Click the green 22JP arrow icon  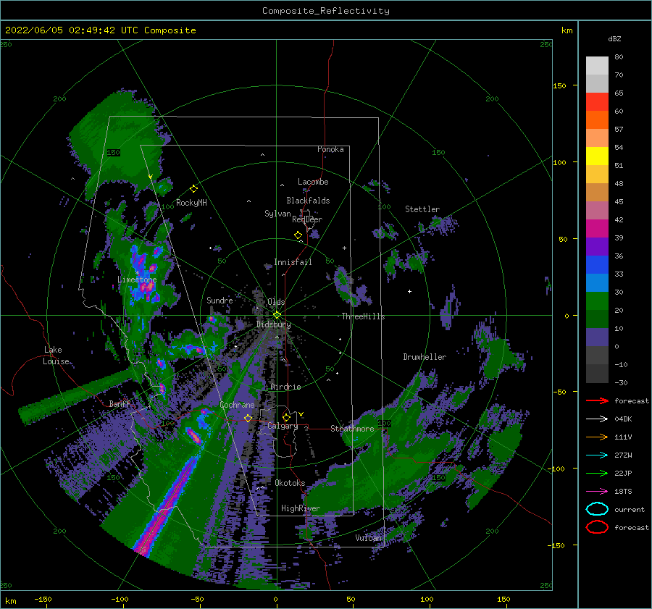click(597, 473)
